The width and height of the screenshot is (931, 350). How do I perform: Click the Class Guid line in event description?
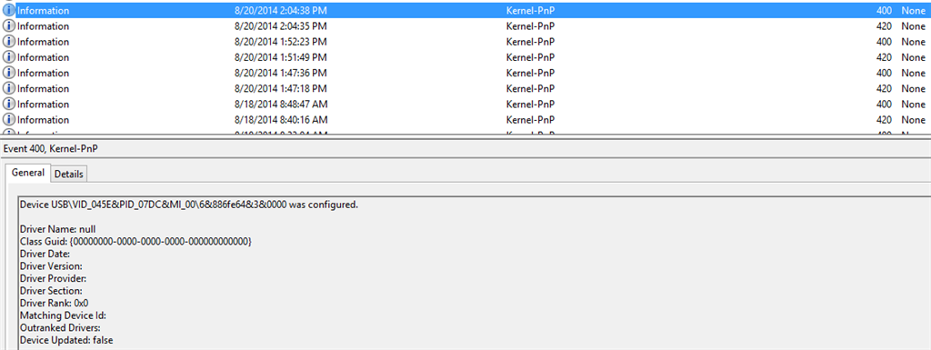click(136, 242)
